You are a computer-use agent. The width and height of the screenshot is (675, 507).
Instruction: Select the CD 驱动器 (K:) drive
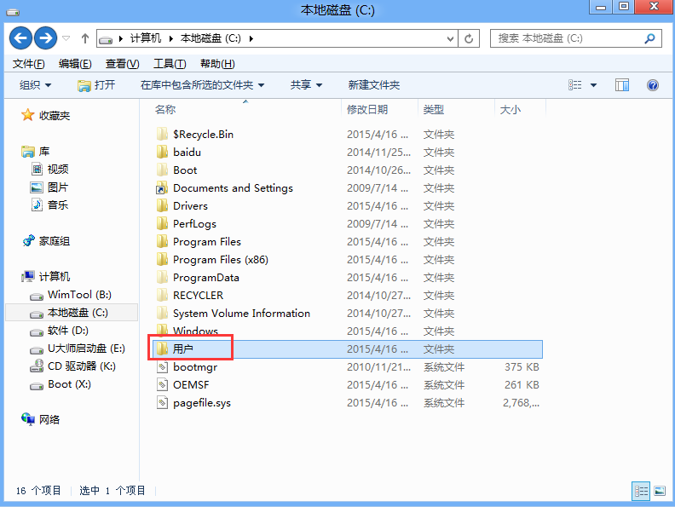[81, 366]
